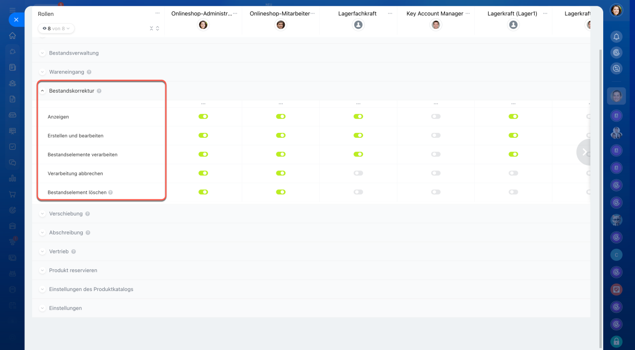635x350 pixels.
Task: Toggle Erstellen und bearbeiten for Lagerkraft (Lager1)
Action: tap(513, 135)
